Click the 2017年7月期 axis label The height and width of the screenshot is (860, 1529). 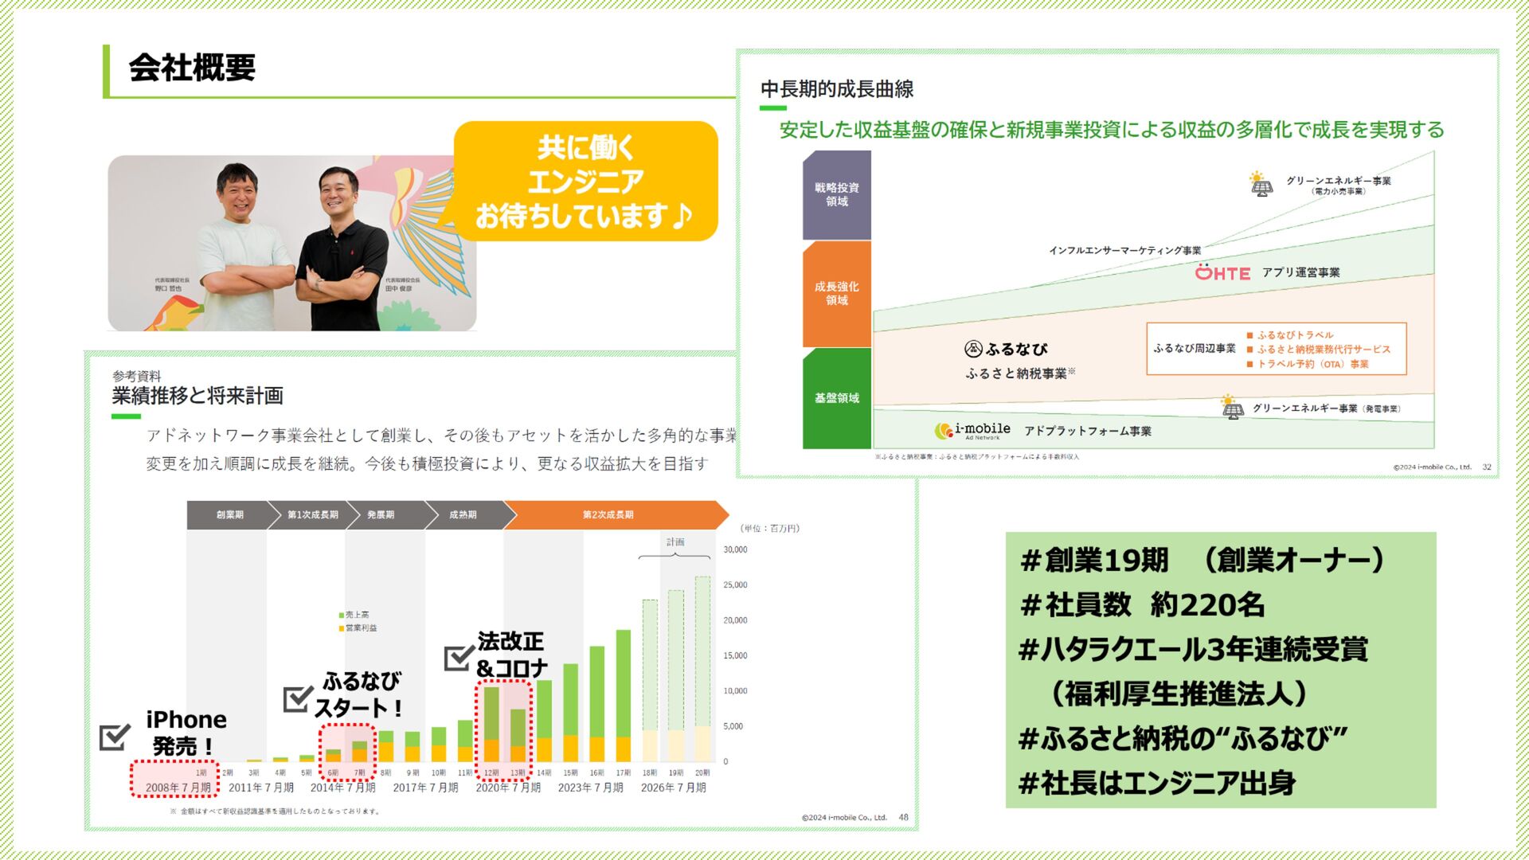425,788
